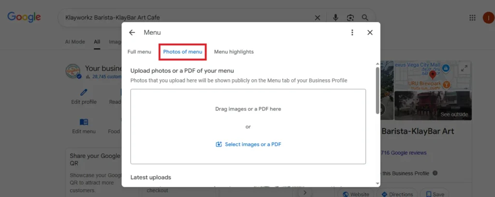This screenshot has width=495, height=197.
Task: Click the red map location pin
Action: pos(433,75)
